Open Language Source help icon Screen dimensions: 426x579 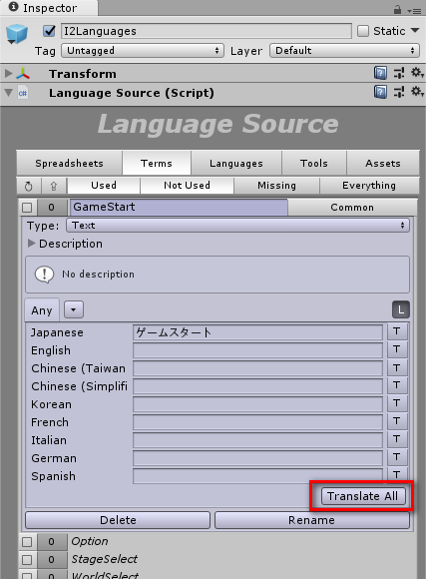coord(380,92)
